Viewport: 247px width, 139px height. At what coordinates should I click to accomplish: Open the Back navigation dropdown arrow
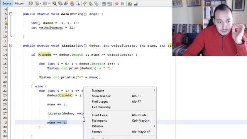click(x=41, y=3)
